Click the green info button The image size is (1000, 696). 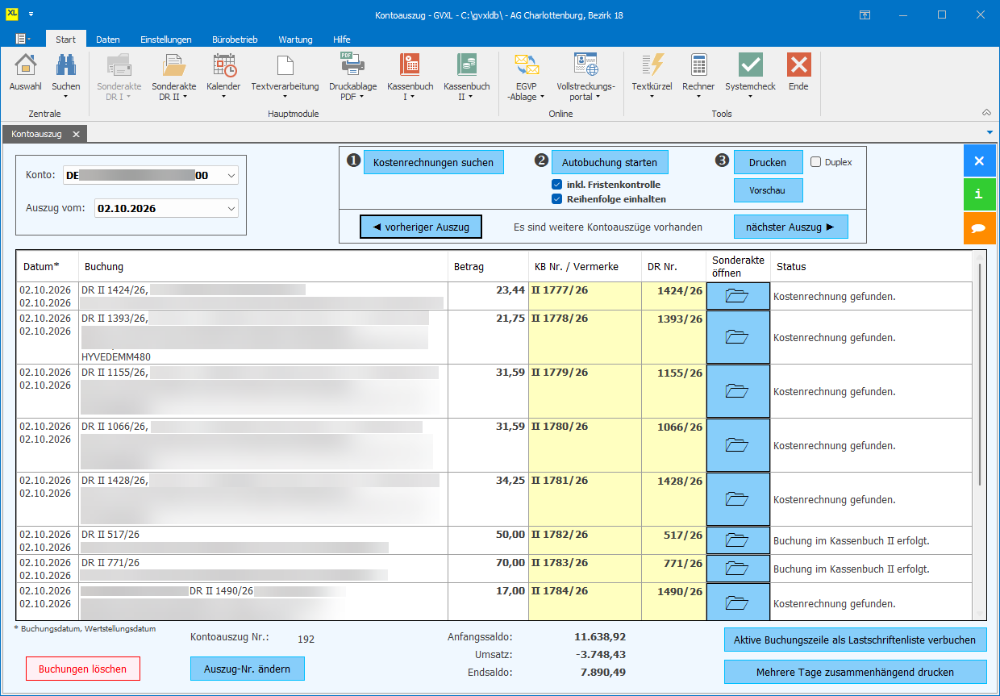click(979, 194)
